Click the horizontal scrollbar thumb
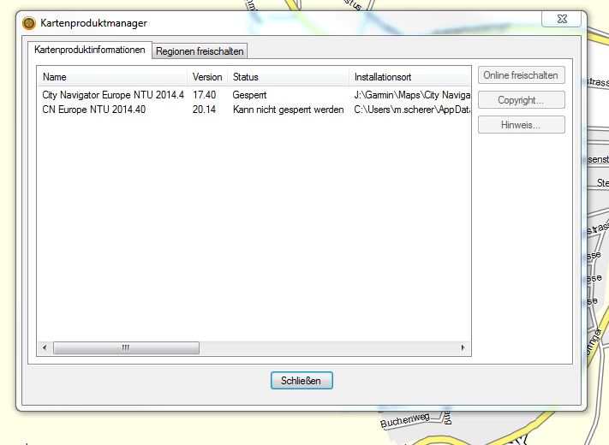This screenshot has height=445, width=609. tap(125, 347)
